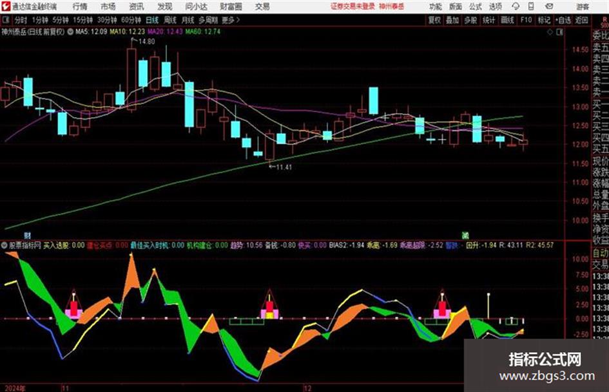Click the 最佳买入时机 indicator label
The width and height of the screenshot is (609, 392).
pos(157,245)
